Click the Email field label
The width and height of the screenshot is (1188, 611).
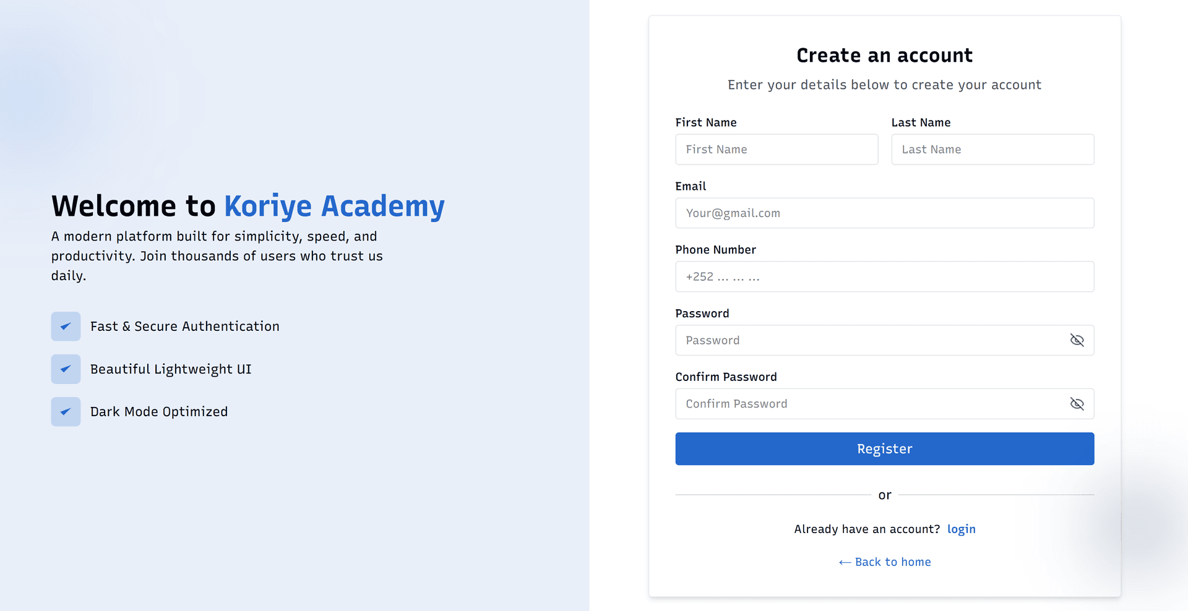click(x=691, y=186)
